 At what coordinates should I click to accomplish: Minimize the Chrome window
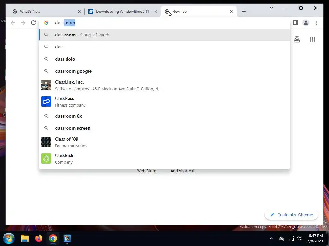(286, 8)
